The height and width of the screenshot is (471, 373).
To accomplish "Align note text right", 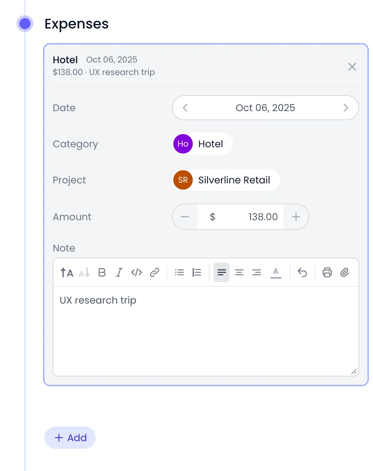I will pos(257,273).
